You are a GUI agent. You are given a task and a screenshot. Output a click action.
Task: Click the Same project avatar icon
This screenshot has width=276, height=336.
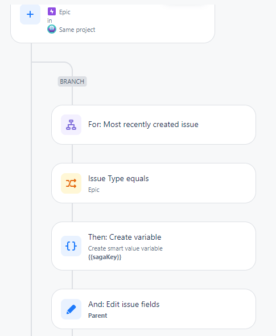[52, 29]
